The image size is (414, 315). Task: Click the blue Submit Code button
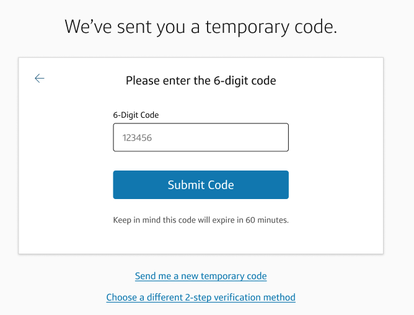pos(201,185)
